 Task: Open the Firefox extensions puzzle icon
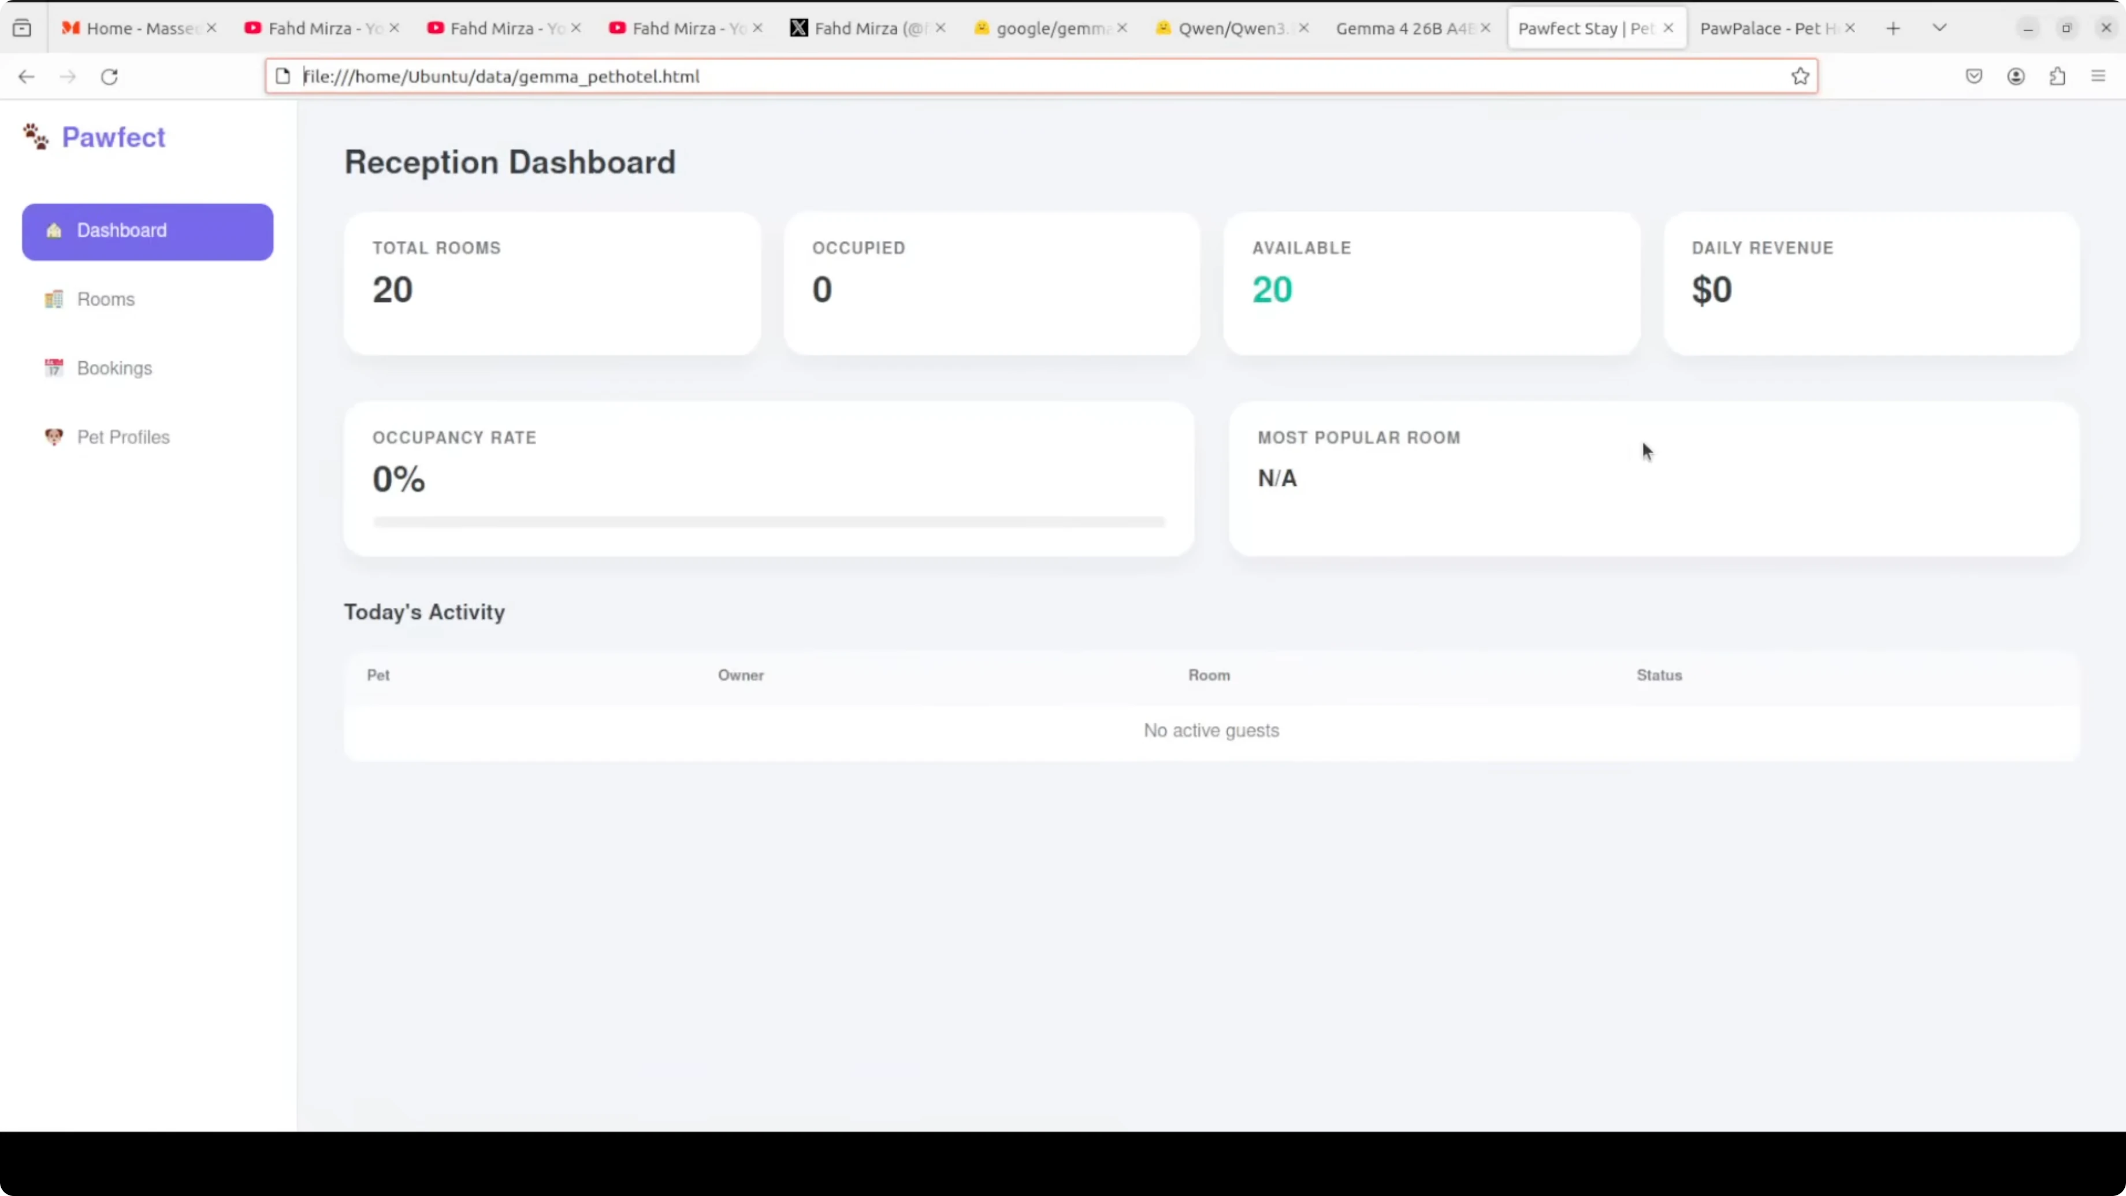tap(2057, 76)
